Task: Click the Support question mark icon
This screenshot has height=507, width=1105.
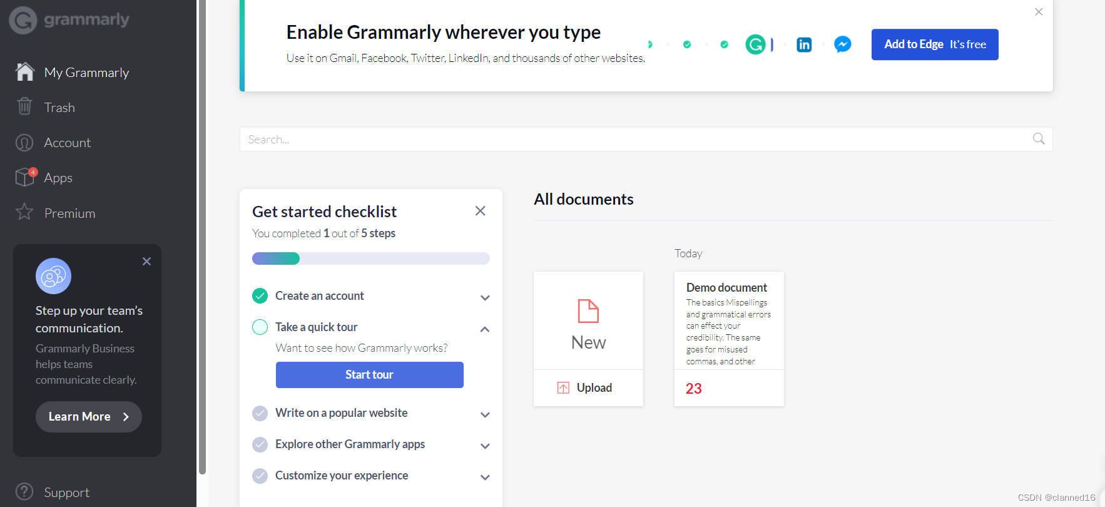Action: coord(24,492)
